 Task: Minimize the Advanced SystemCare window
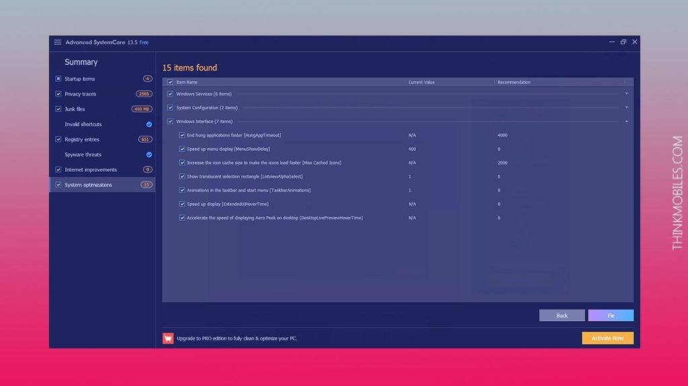[x=611, y=42]
